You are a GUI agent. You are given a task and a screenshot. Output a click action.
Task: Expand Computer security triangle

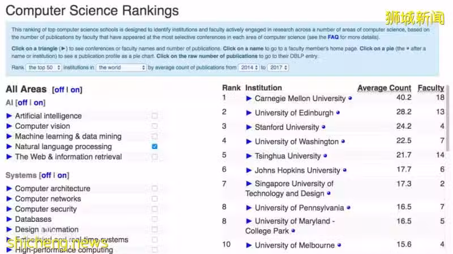[x=9, y=209]
